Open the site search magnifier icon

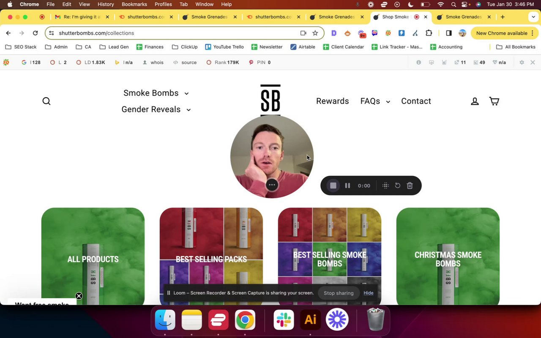(x=46, y=101)
